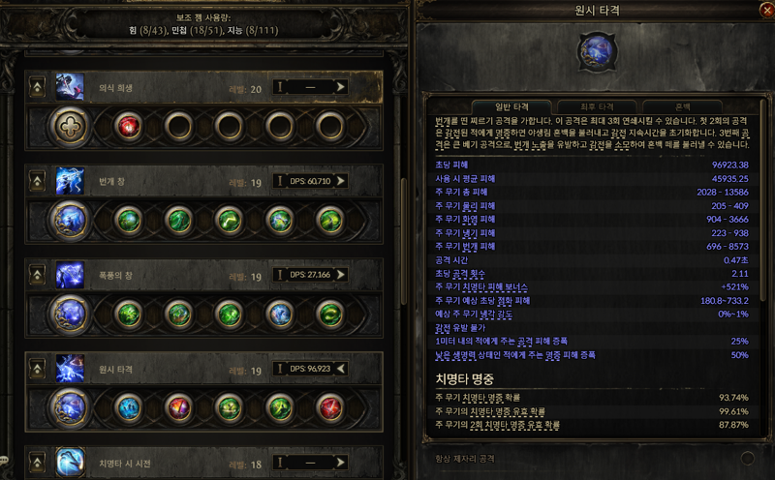Toggle the 항상 제자리 공격 option

pyautogui.click(x=747, y=459)
